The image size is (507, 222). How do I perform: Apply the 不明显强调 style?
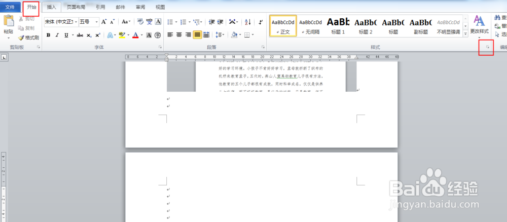[448, 25]
